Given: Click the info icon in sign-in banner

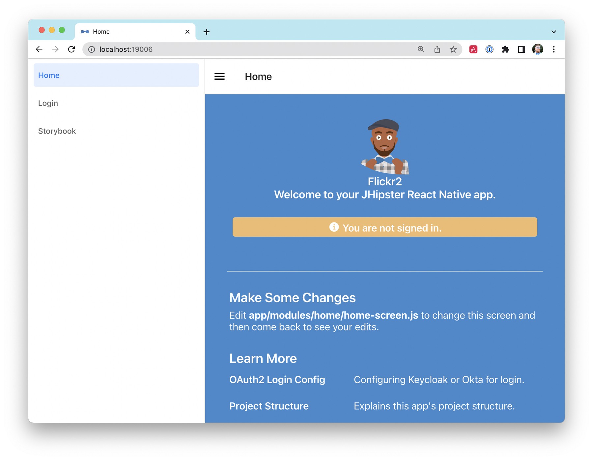Looking at the screenshot, I should [334, 227].
